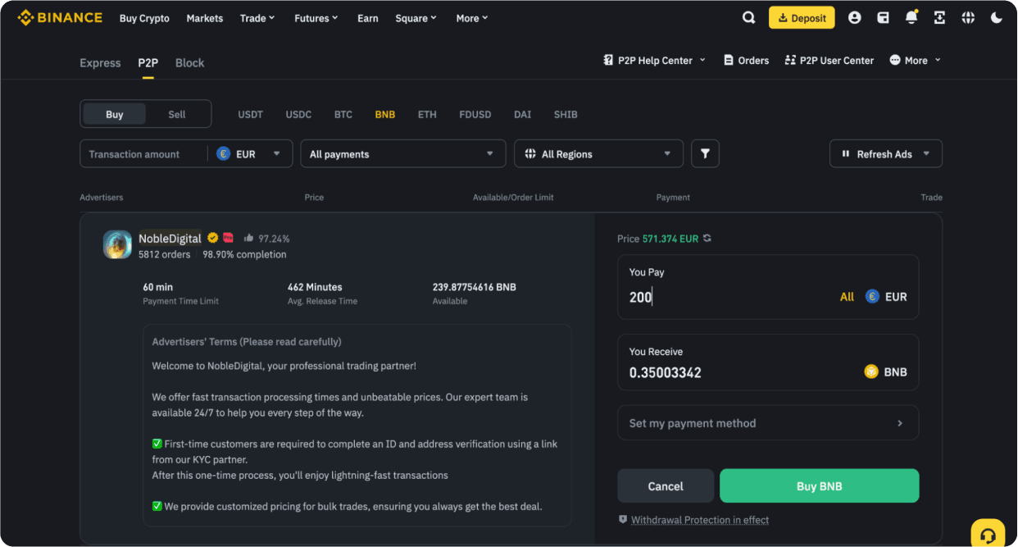
Task: Open the Earn menu item
Action: click(368, 18)
